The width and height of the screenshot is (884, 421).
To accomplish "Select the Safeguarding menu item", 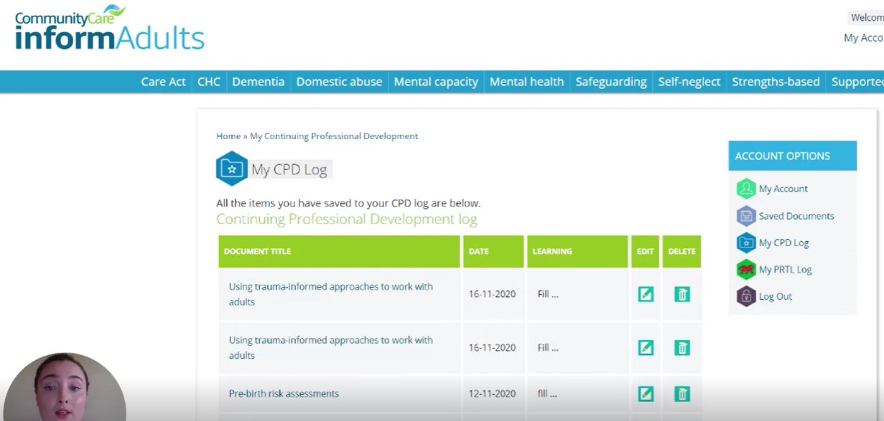I will [x=611, y=82].
